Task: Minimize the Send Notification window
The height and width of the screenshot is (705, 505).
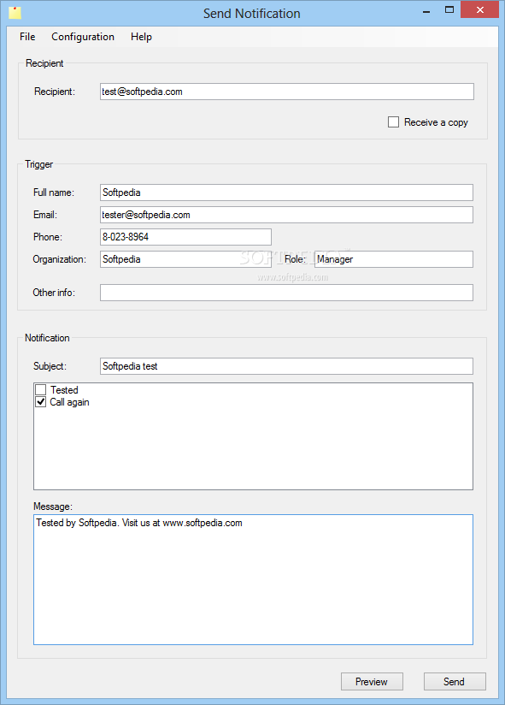Action: click(426, 11)
